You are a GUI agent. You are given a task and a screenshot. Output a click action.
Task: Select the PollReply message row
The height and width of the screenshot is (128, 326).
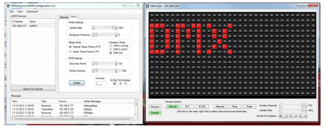(73, 113)
